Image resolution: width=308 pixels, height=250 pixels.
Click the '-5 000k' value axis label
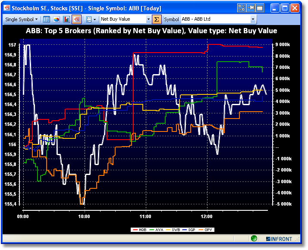coord(283,204)
